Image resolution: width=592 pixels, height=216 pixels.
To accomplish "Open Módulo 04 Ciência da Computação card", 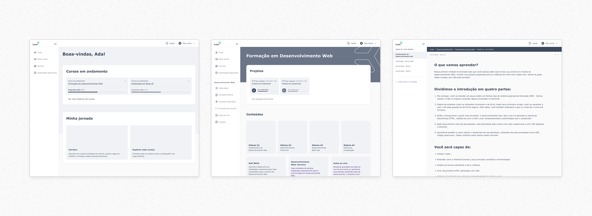I will [x=356, y=137].
